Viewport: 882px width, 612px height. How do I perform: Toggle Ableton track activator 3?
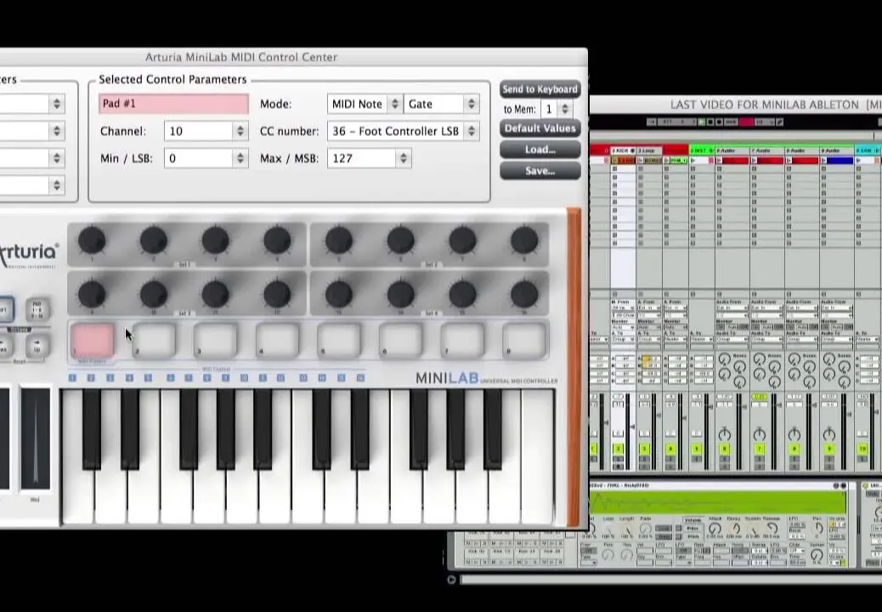[x=645, y=449]
